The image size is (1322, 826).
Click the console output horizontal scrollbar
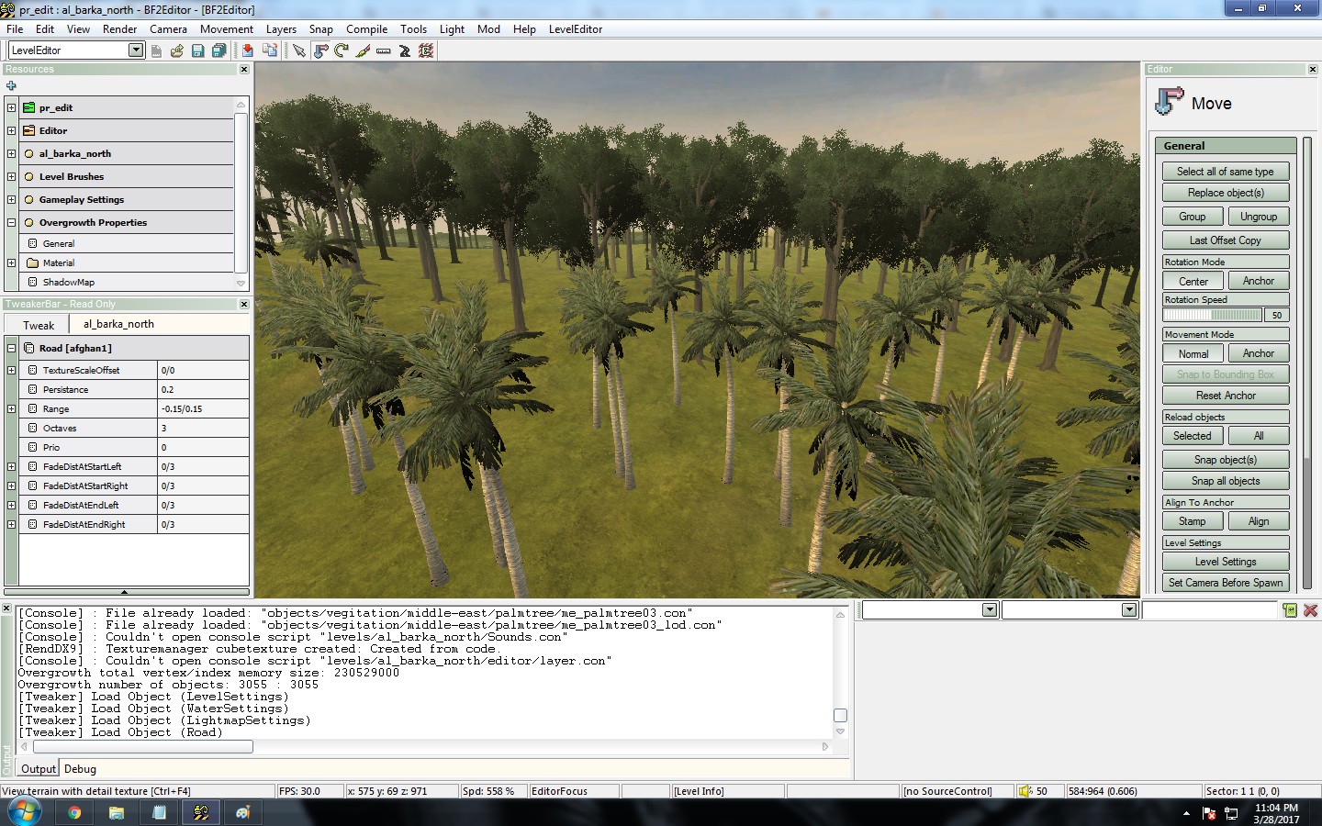(x=143, y=747)
